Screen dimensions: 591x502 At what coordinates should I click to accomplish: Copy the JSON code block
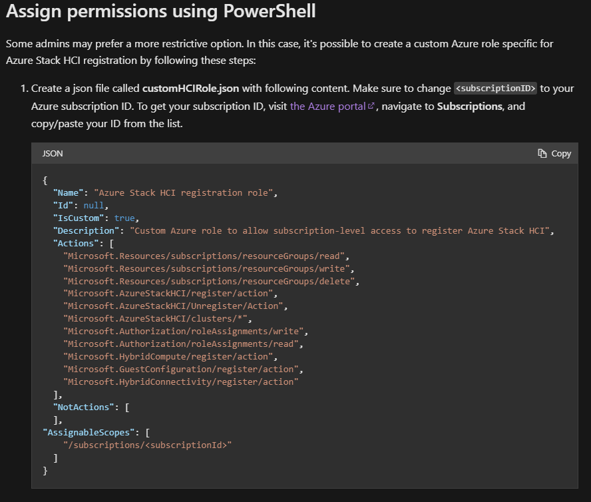(554, 154)
